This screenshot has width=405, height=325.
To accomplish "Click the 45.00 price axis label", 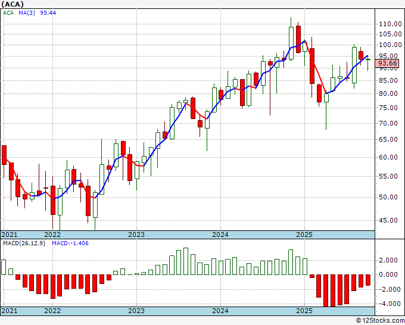I will [388, 220].
